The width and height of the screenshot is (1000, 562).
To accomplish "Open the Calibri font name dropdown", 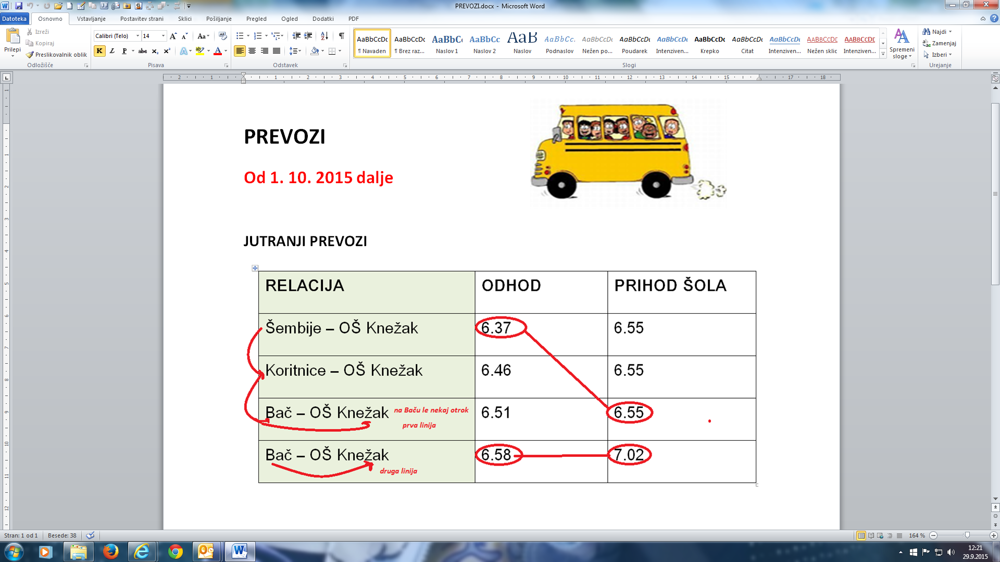I will 137,36.
